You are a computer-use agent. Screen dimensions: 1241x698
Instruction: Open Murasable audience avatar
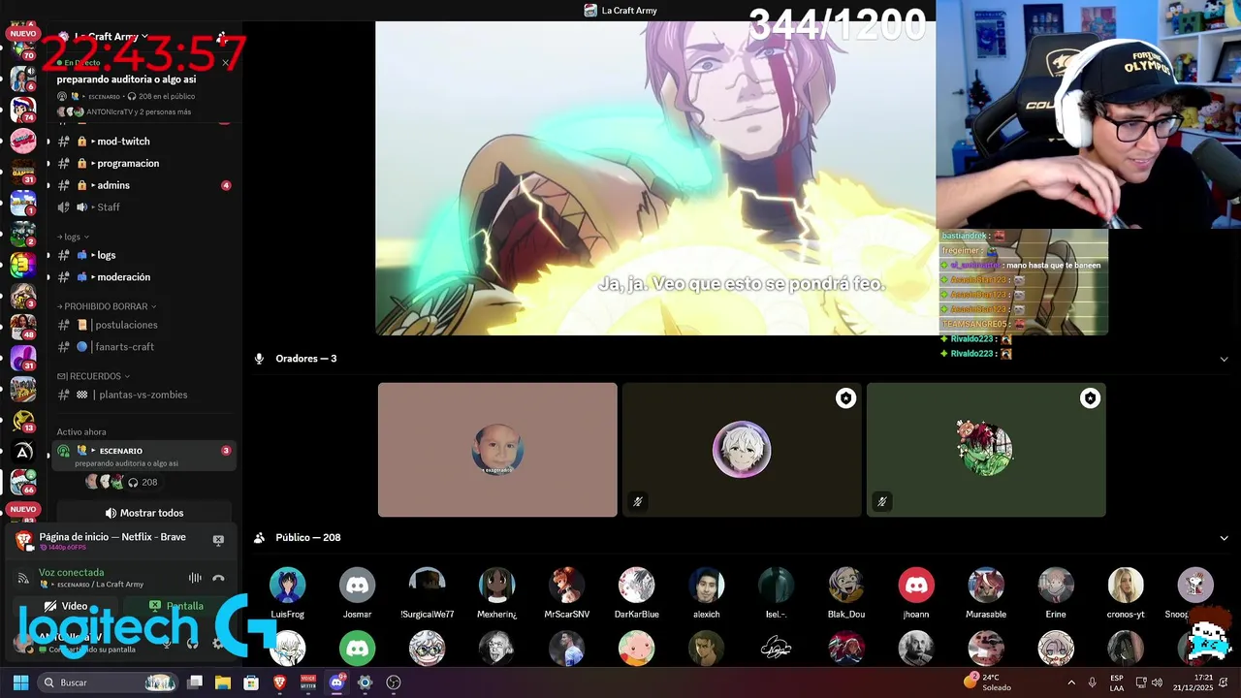pos(985,586)
